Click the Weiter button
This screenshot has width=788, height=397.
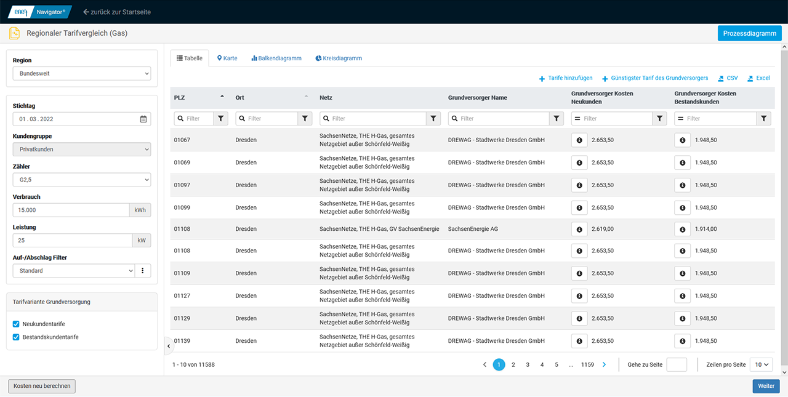point(766,387)
